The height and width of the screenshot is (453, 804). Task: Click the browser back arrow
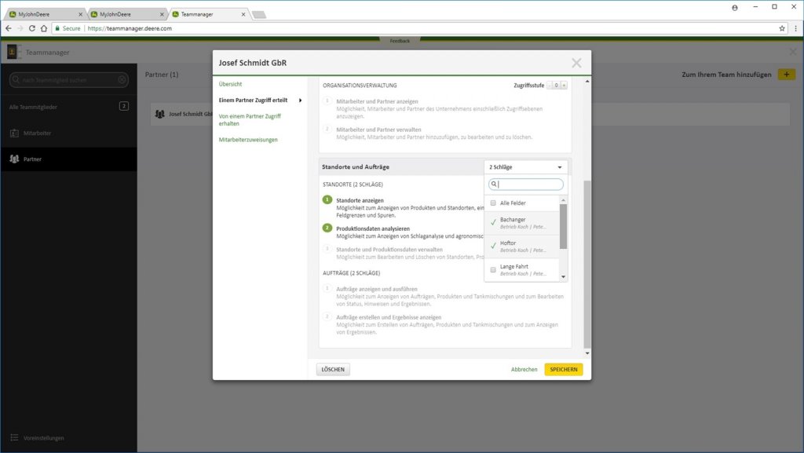point(8,28)
